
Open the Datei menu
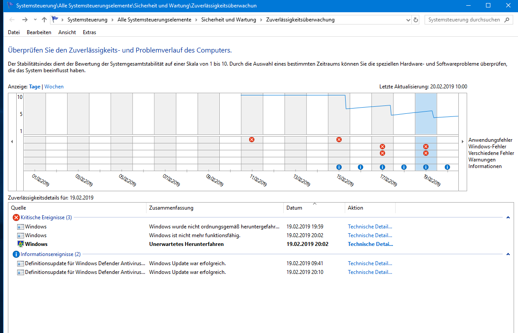(14, 32)
